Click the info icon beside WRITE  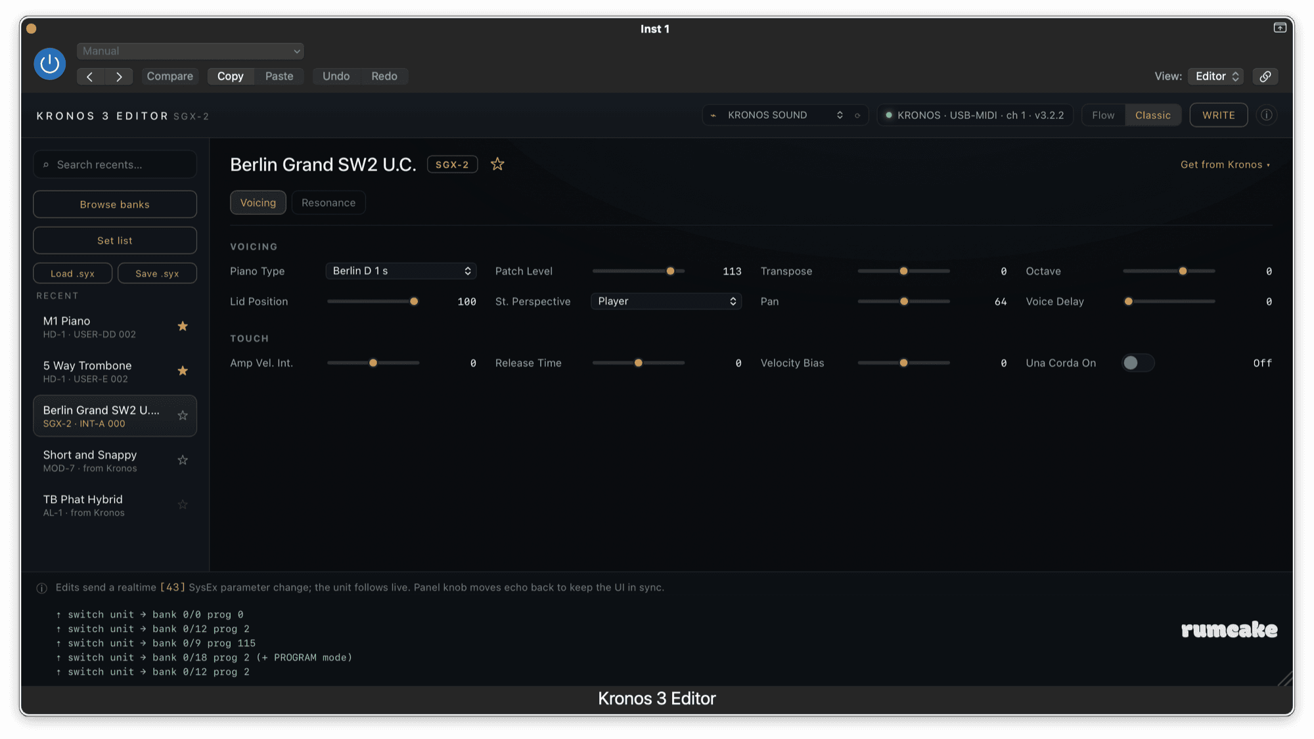(1266, 115)
